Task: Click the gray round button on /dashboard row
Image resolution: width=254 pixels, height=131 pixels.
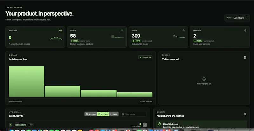Action: [x=145, y=125]
